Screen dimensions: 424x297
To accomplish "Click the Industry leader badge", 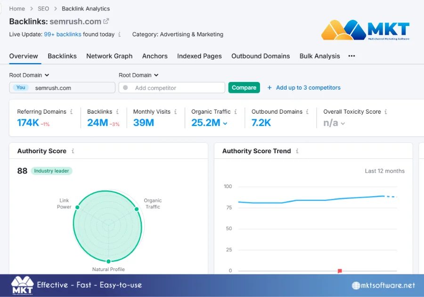I will pos(51,171).
